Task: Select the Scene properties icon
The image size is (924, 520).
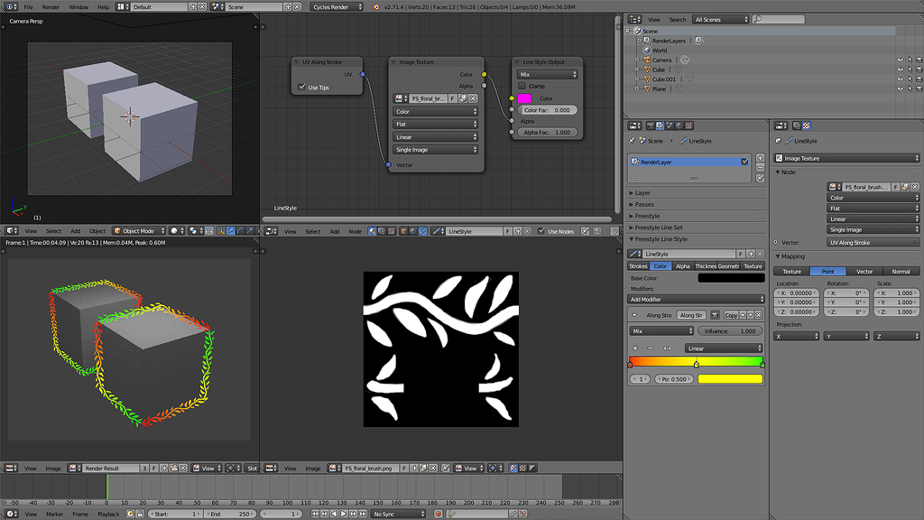Action: pos(670,126)
